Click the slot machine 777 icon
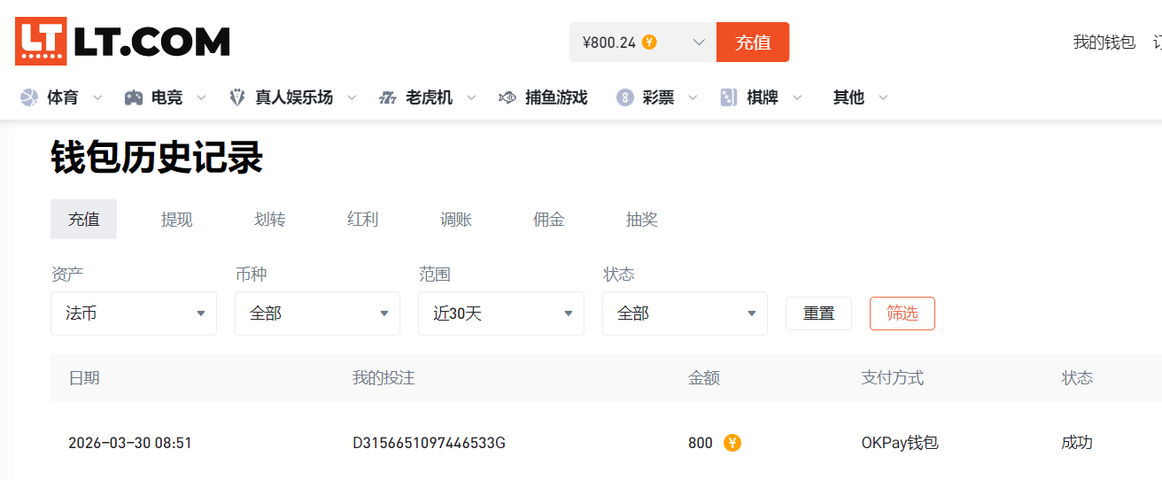 (x=387, y=97)
